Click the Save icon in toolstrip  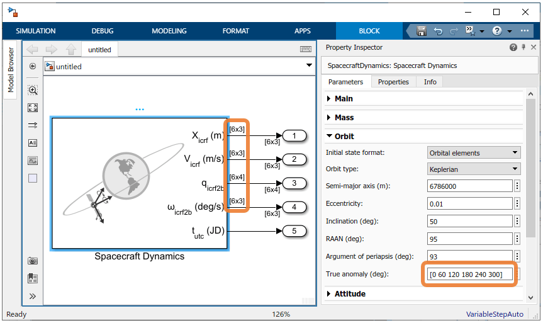point(421,31)
